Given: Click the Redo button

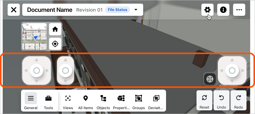Looking at the screenshot, I should tap(239, 100).
